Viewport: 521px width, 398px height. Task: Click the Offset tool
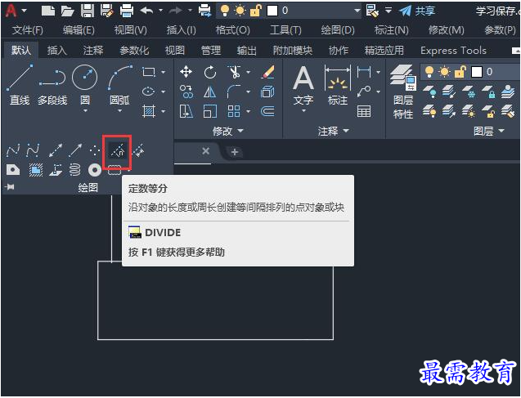(x=267, y=111)
